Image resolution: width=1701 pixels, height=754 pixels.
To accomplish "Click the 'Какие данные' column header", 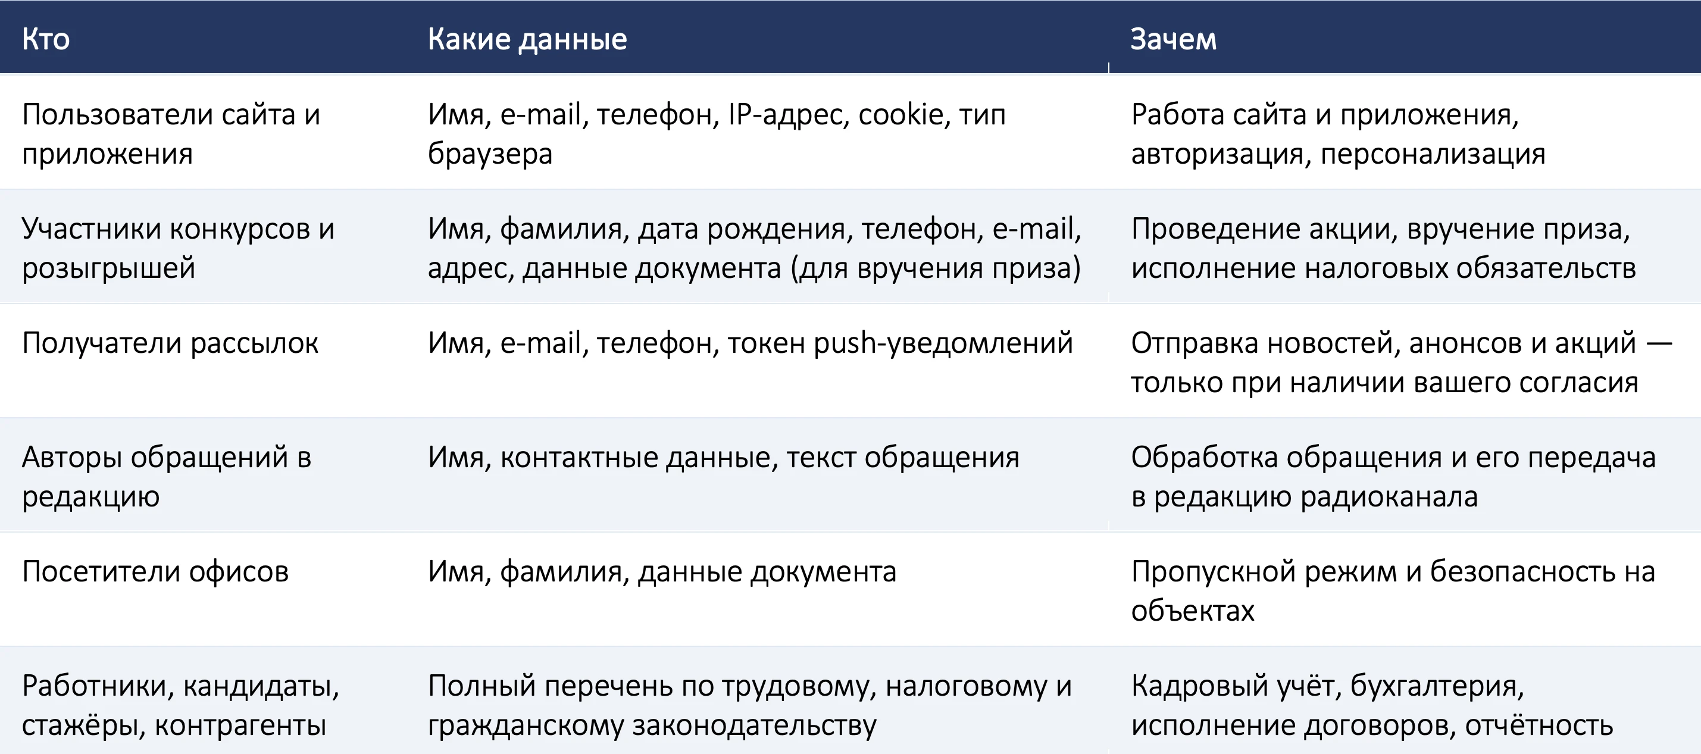I will coord(756,37).
